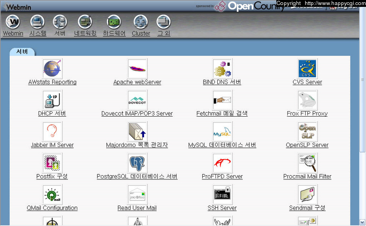Open the BIND DNS gears icon
The height and width of the screenshot is (226, 366).
(x=222, y=69)
